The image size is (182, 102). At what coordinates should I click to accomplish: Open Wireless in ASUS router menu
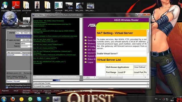point(91,43)
